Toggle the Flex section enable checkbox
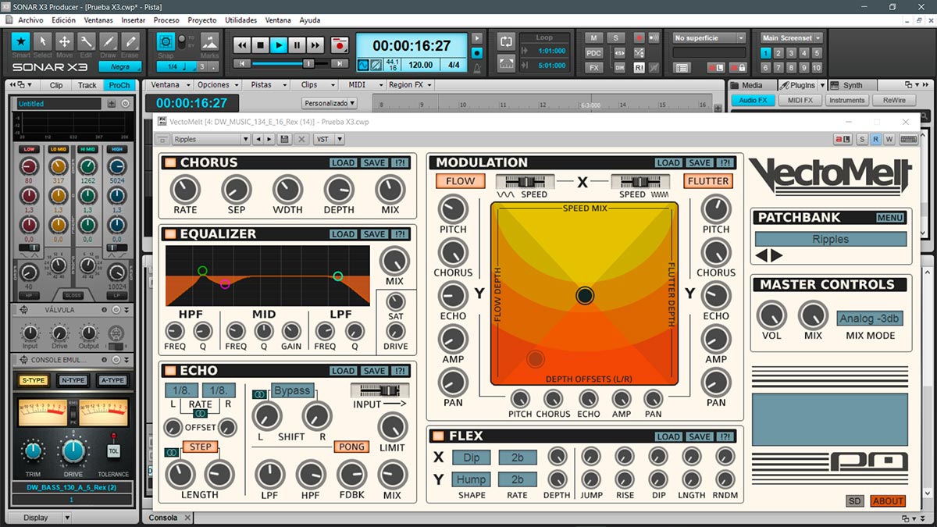Screen dimensions: 937x527 [x=437, y=436]
